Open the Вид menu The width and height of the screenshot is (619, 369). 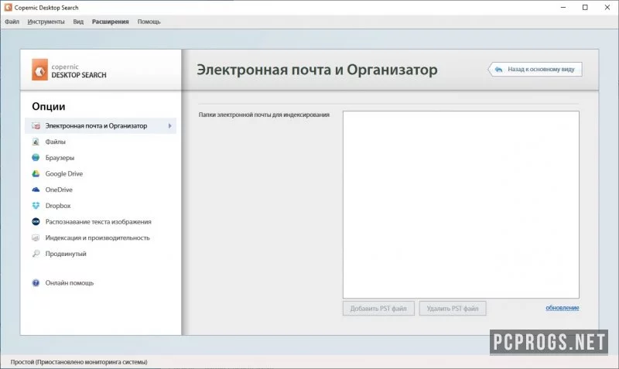[x=78, y=22]
